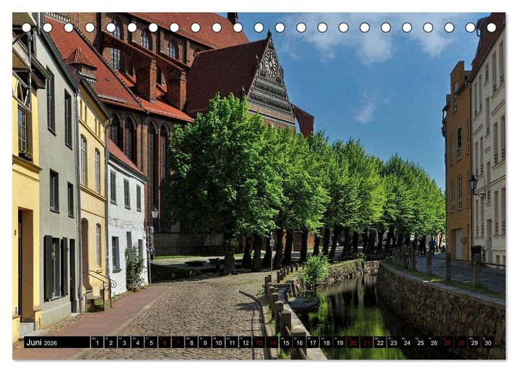Pick the red weekend cell 27
This screenshot has height=372, width=518.
coord(447,342)
